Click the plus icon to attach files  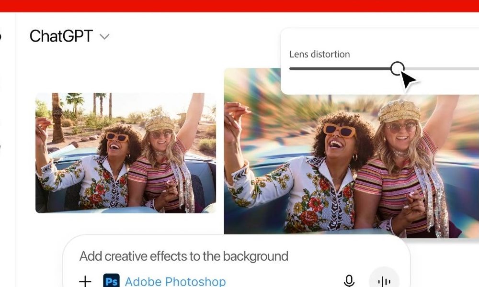85,281
